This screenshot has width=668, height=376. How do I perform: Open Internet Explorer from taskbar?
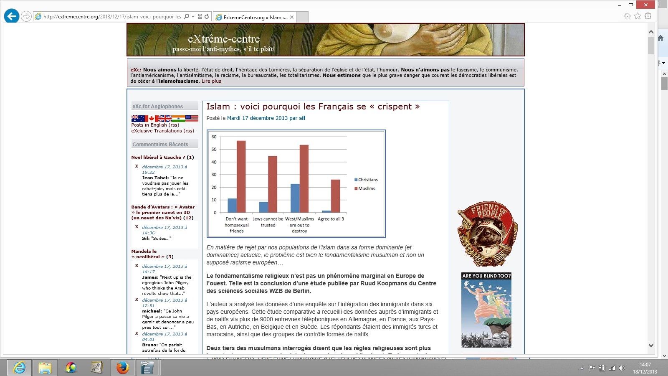point(19,368)
